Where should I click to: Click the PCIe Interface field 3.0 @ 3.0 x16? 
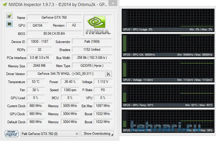click(39, 57)
